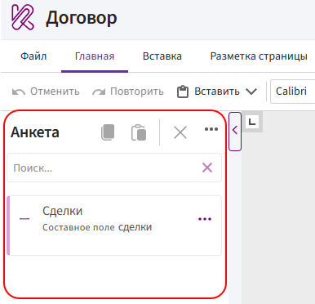
Task: Open the Файл menu tab
Action: [33, 56]
